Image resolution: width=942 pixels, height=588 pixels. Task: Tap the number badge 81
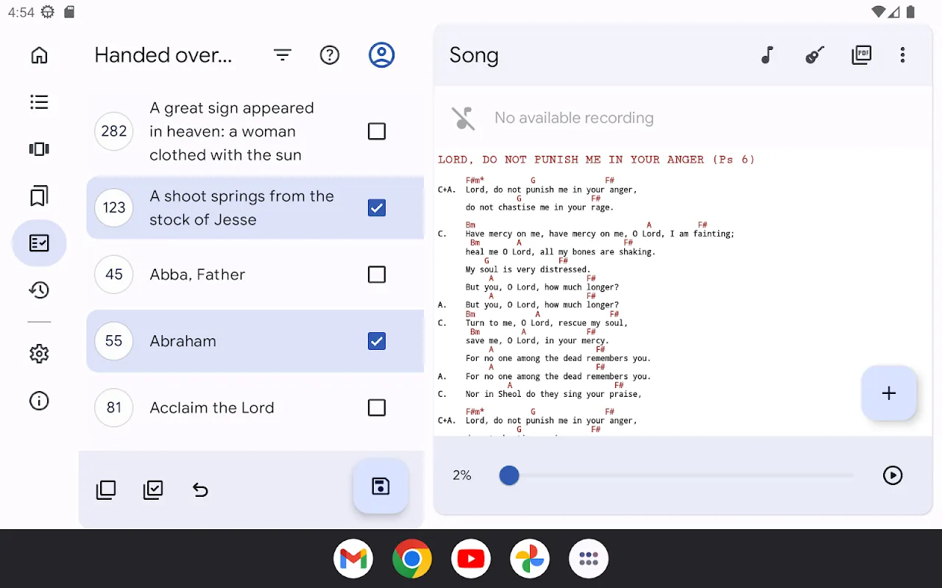click(114, 408)
